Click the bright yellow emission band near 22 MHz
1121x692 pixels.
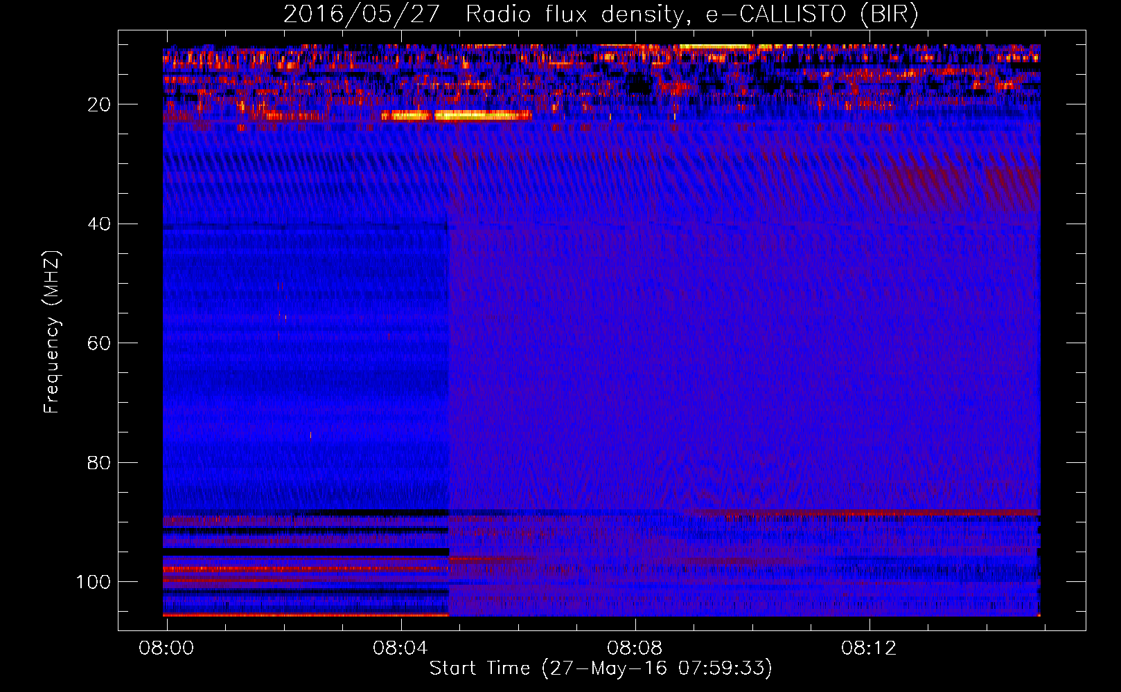pyautogui.click(x=456, y=116)
